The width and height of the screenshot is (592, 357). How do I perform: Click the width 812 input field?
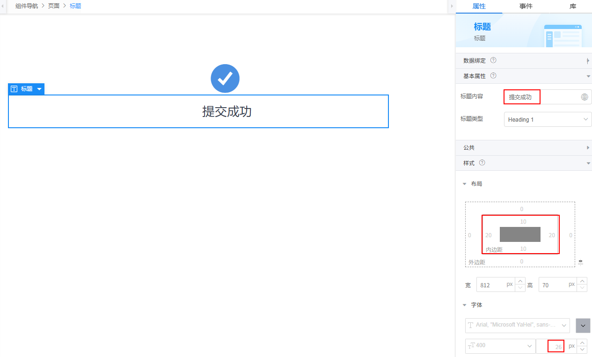coord(495,284)
